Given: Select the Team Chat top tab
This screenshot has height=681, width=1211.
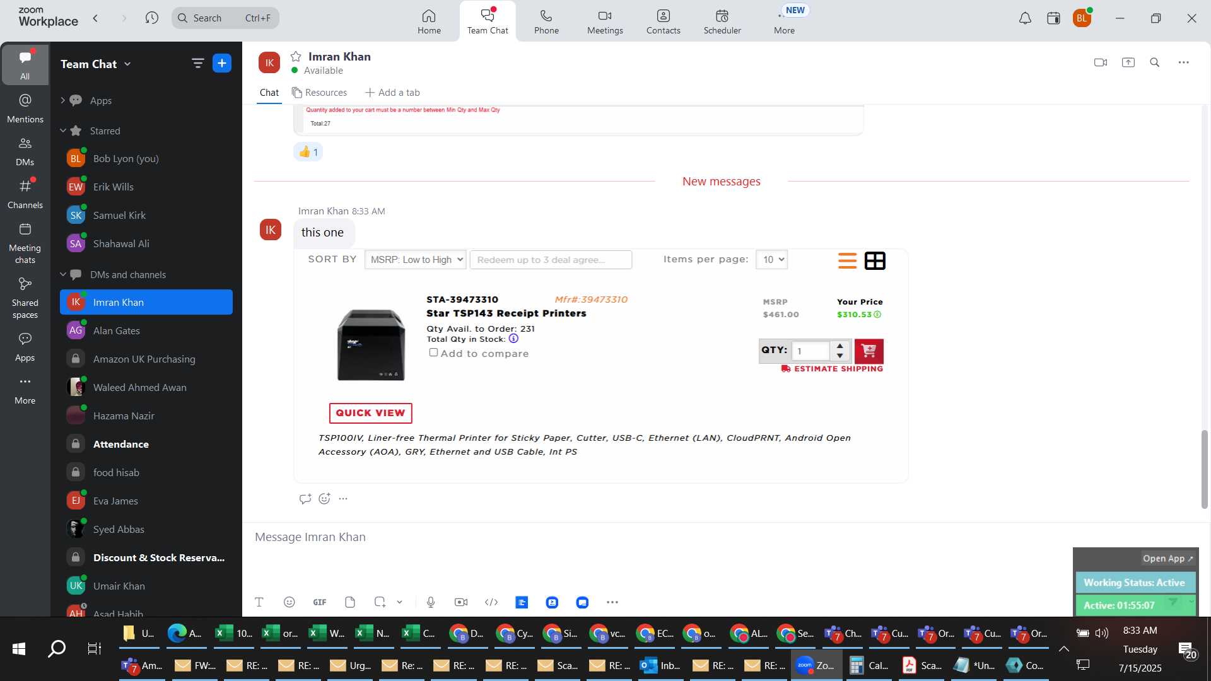Looking at the screenshot, I should point(488,21).
